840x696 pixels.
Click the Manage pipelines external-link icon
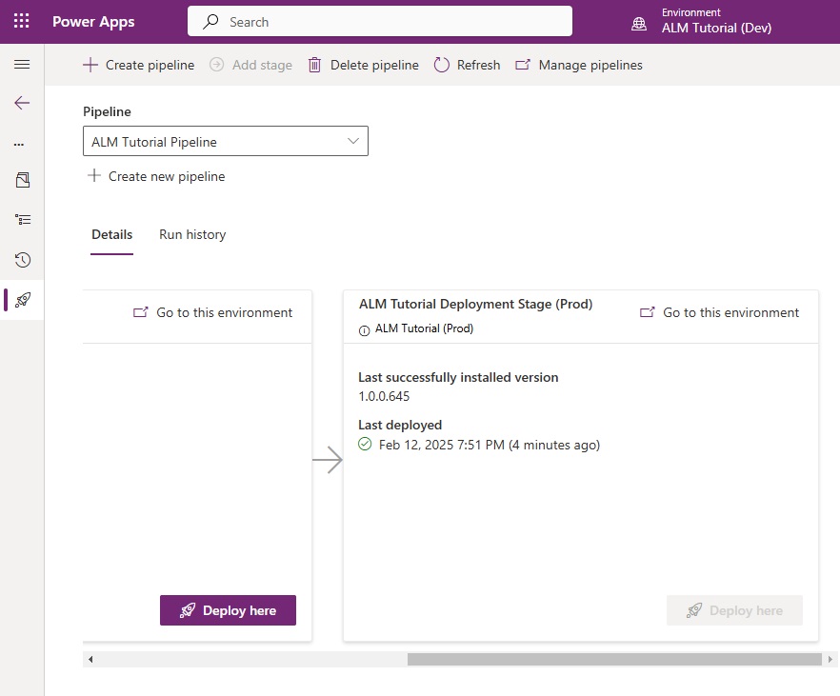523,65
